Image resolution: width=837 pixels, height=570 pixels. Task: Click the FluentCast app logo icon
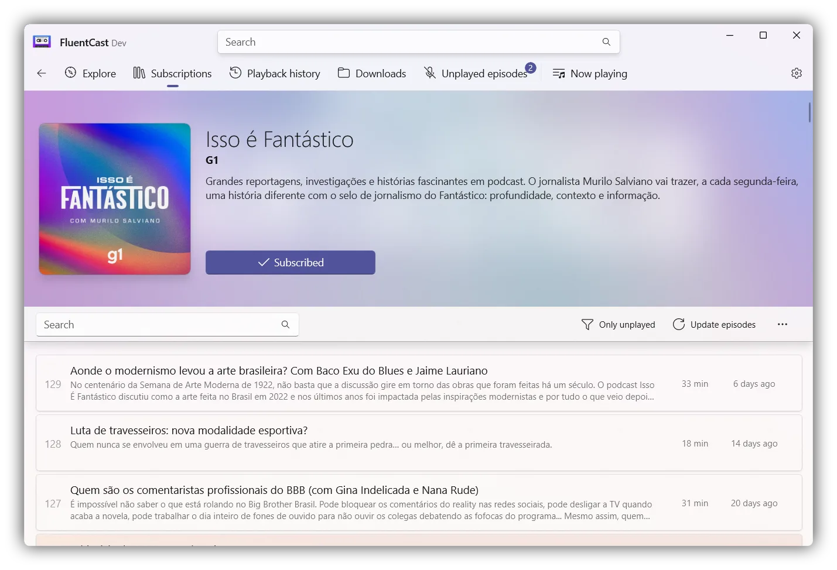pyautogui.click(x=42, y=42)
